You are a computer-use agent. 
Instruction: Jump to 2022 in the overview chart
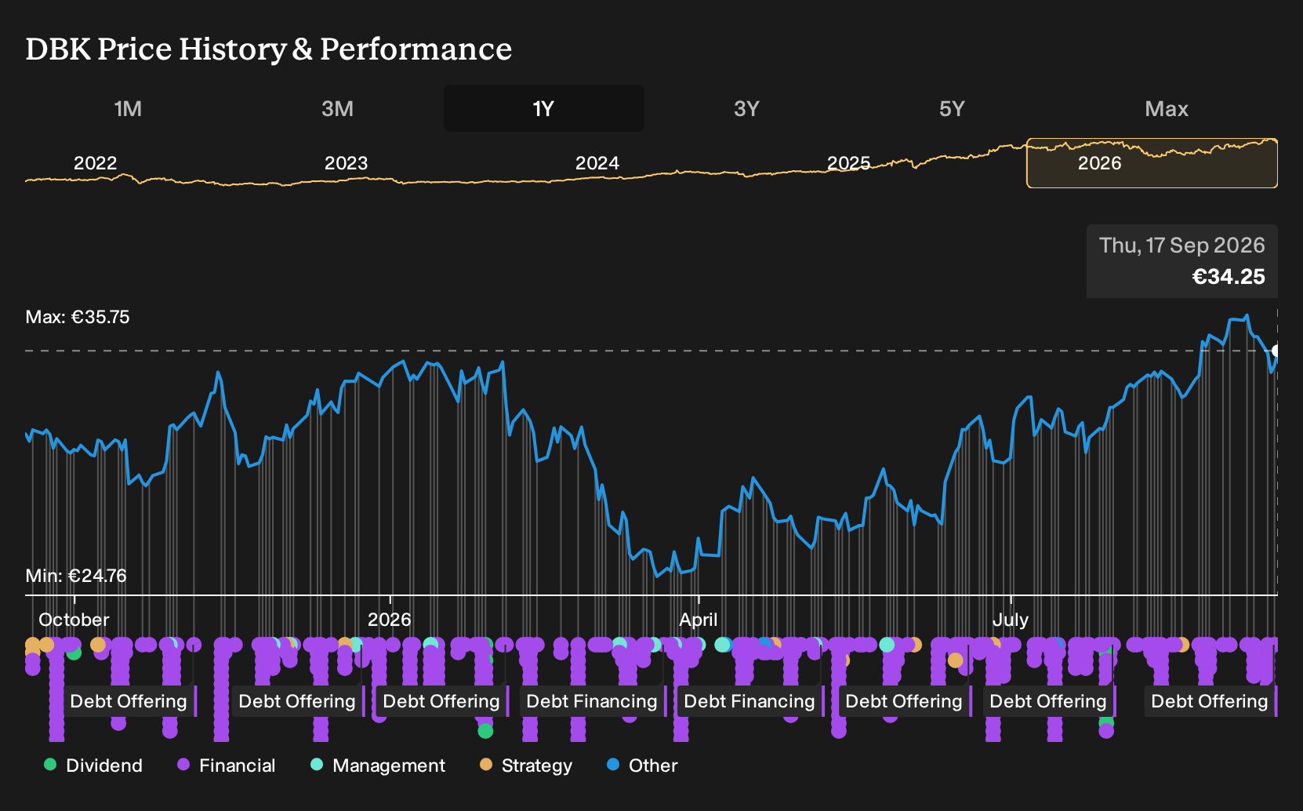(x=95, y=163)
